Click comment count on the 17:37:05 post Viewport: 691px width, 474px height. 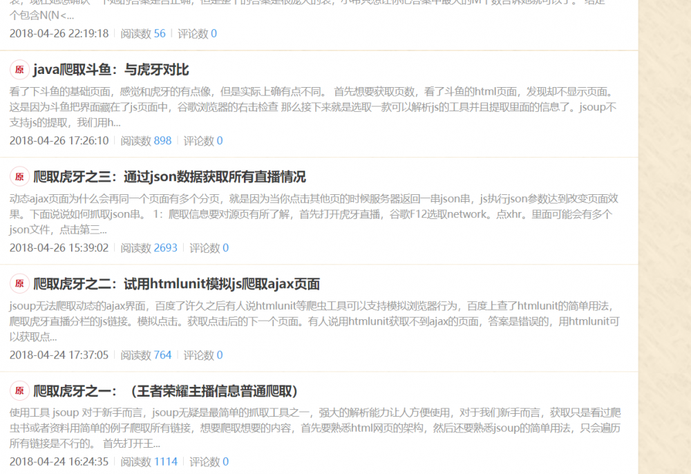(x=220, y=354)
